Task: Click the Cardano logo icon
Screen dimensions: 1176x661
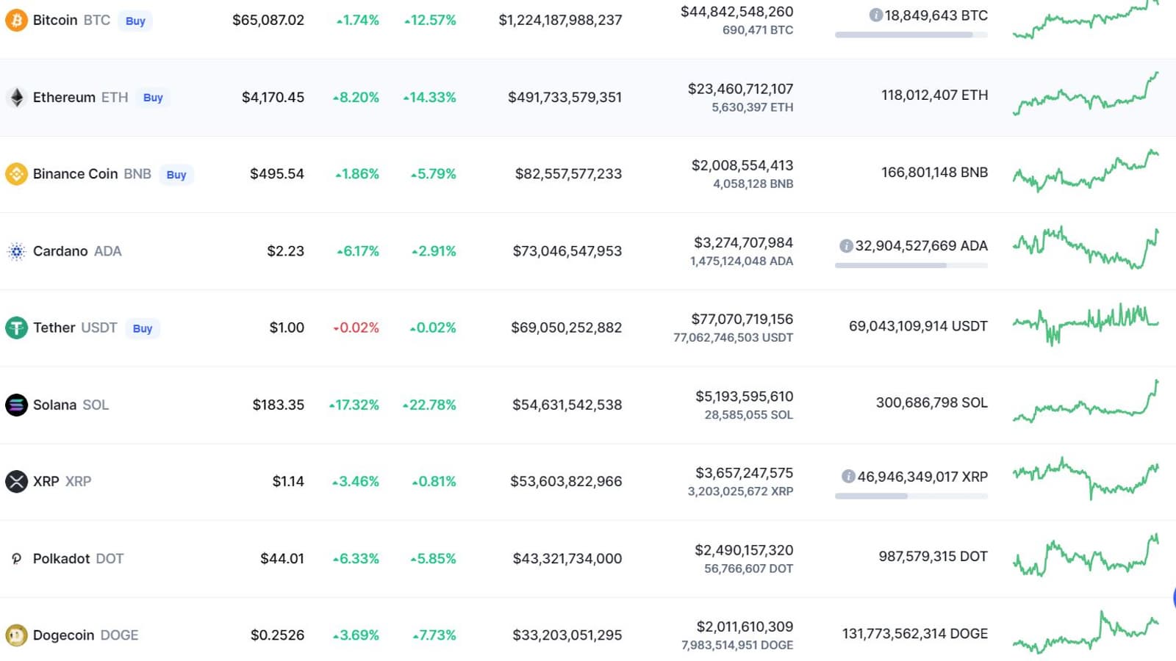Action: click(16, 251)
